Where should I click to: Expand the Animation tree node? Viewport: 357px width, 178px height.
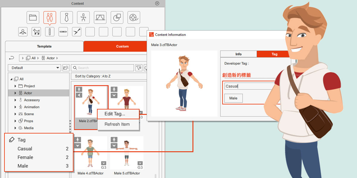(x=15, y=107)
